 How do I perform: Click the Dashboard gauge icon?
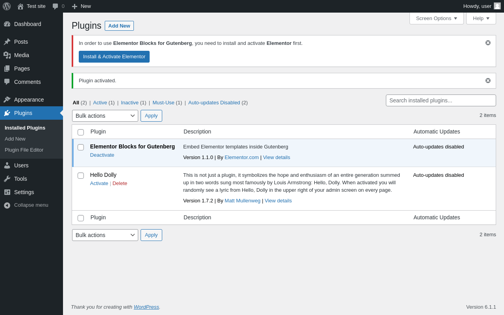[7, 24]
